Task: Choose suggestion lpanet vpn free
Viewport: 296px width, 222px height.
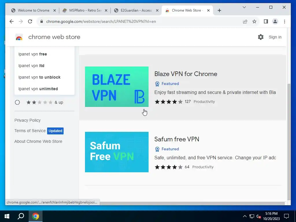Action: [45, 54]
